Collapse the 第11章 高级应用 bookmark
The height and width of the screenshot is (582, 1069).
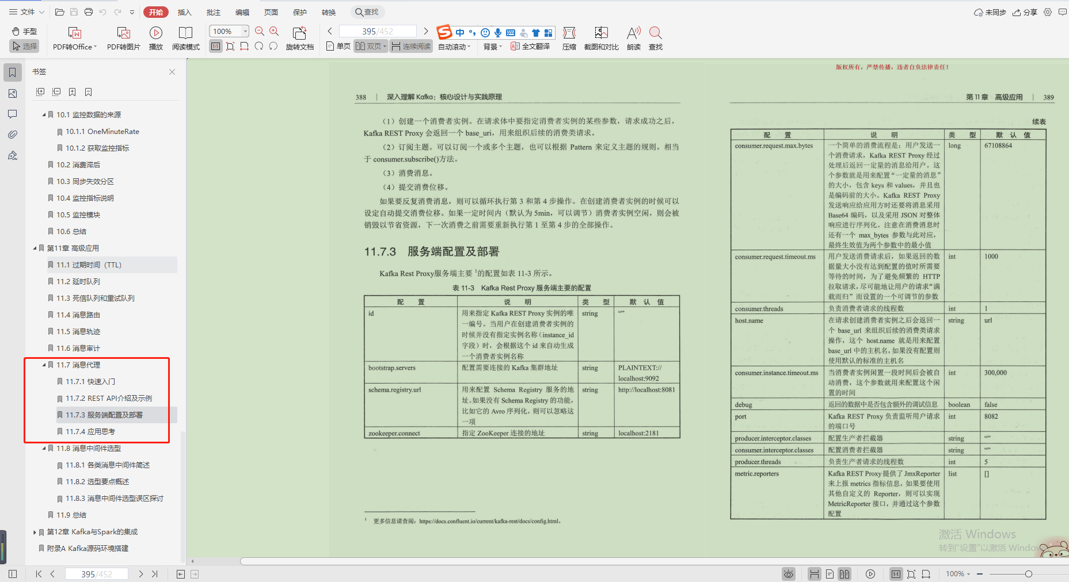click(35, 248)
